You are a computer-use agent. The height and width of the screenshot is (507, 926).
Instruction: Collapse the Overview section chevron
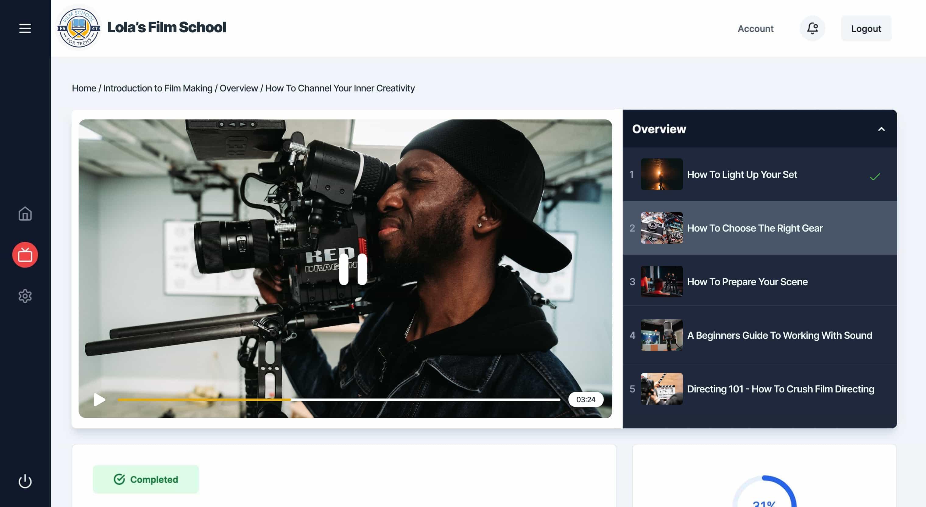881,129
